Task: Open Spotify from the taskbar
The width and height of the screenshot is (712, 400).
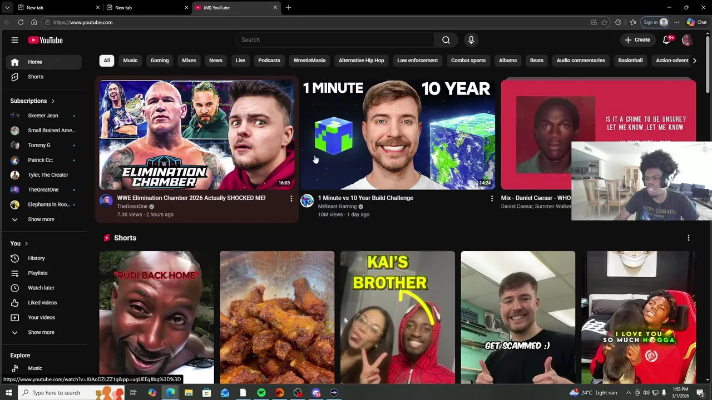Action: (x=261, y=393)
